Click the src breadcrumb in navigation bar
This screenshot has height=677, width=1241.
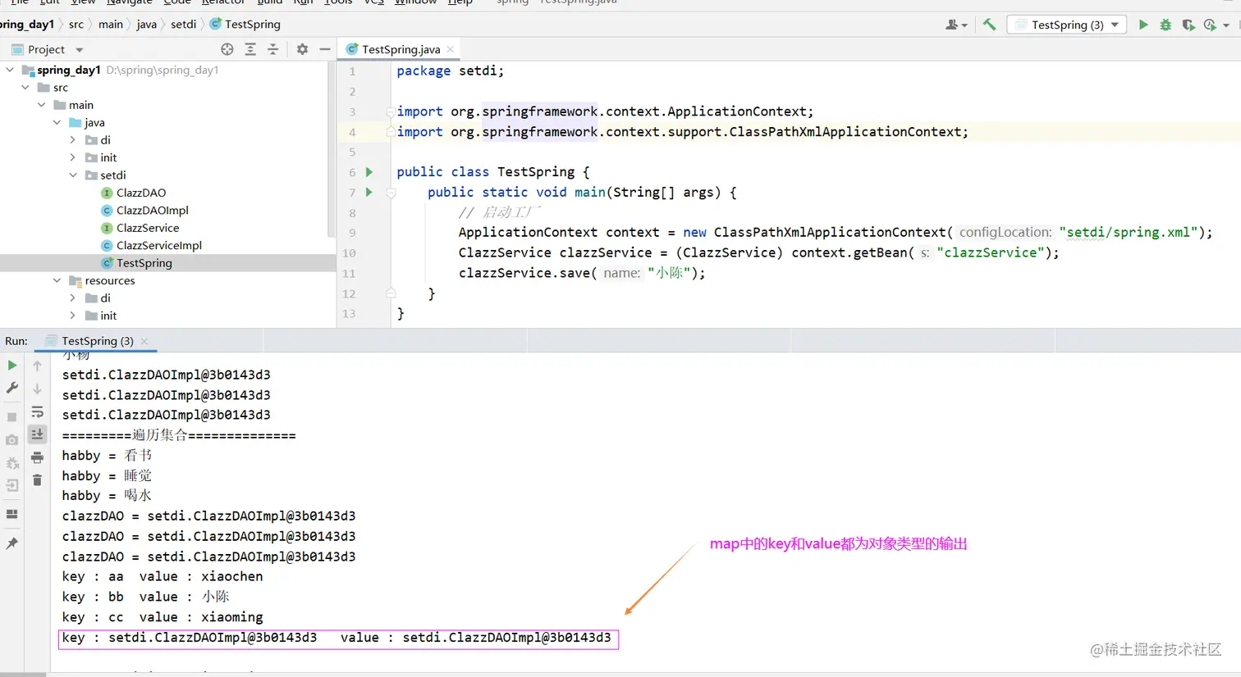click(76, 25)
